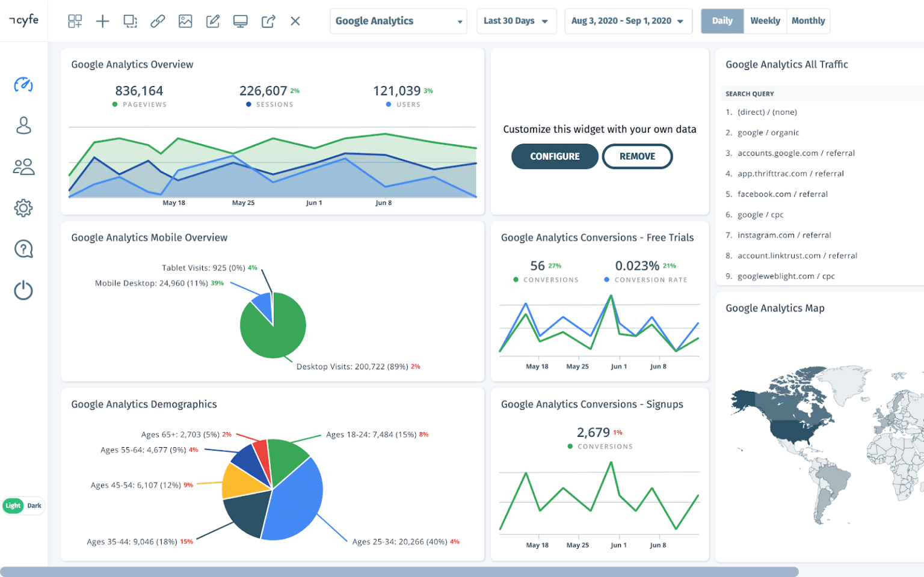The height and width of the screenshot is (577, 924).
Task: Click the 121,039 users value
Action: coord(396,91)
